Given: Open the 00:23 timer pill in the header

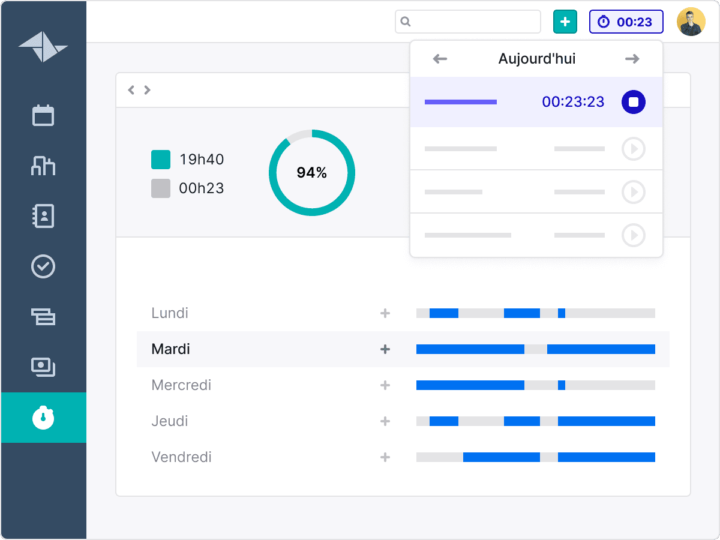Looking at the screenshot, I should (626, 22).
